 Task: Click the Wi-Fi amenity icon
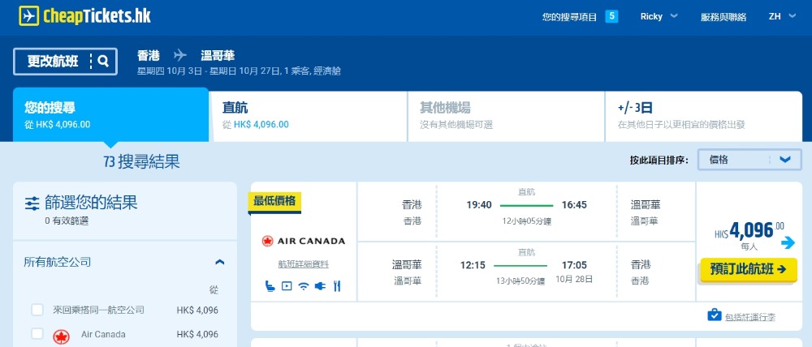pos(303,285)
